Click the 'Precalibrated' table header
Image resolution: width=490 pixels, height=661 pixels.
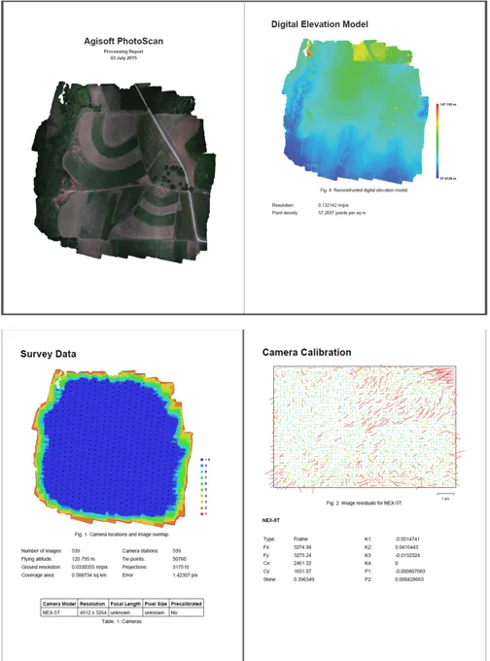(x=187, y=604)
